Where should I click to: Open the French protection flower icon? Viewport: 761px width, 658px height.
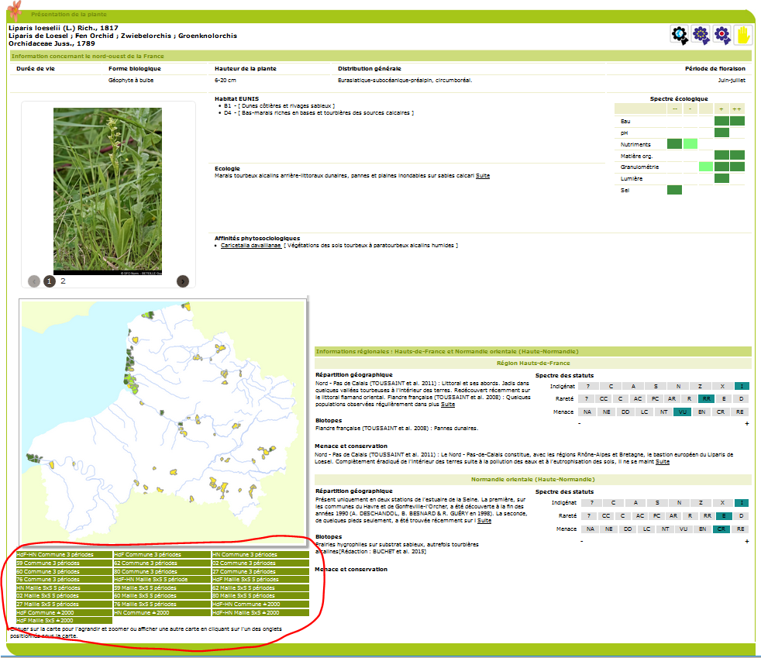[x=723, y=33]
